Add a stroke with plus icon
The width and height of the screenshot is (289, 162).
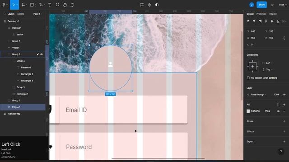pos(284,121)
